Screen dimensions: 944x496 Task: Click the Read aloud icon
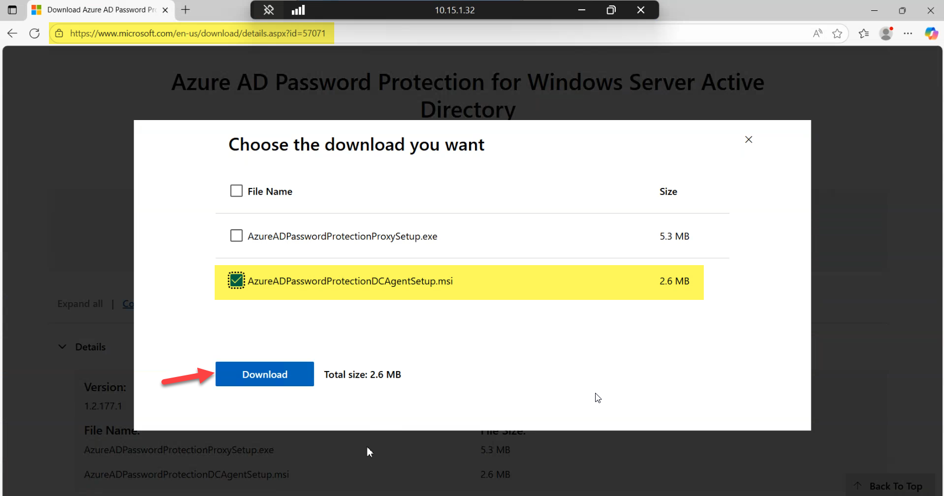[x=817, y=34]
